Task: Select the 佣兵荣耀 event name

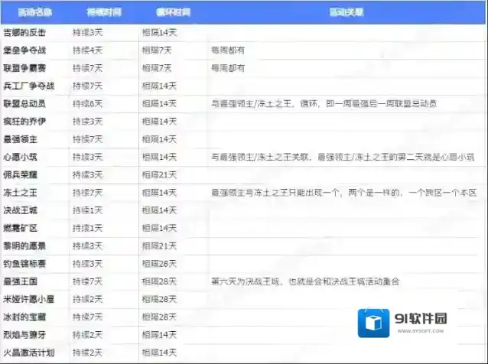Action: pos(20,175)
